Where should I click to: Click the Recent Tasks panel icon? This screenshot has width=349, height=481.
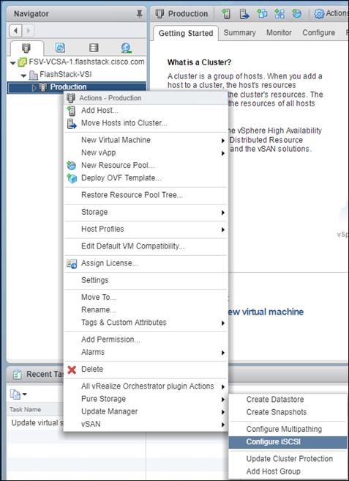[17, 375]
